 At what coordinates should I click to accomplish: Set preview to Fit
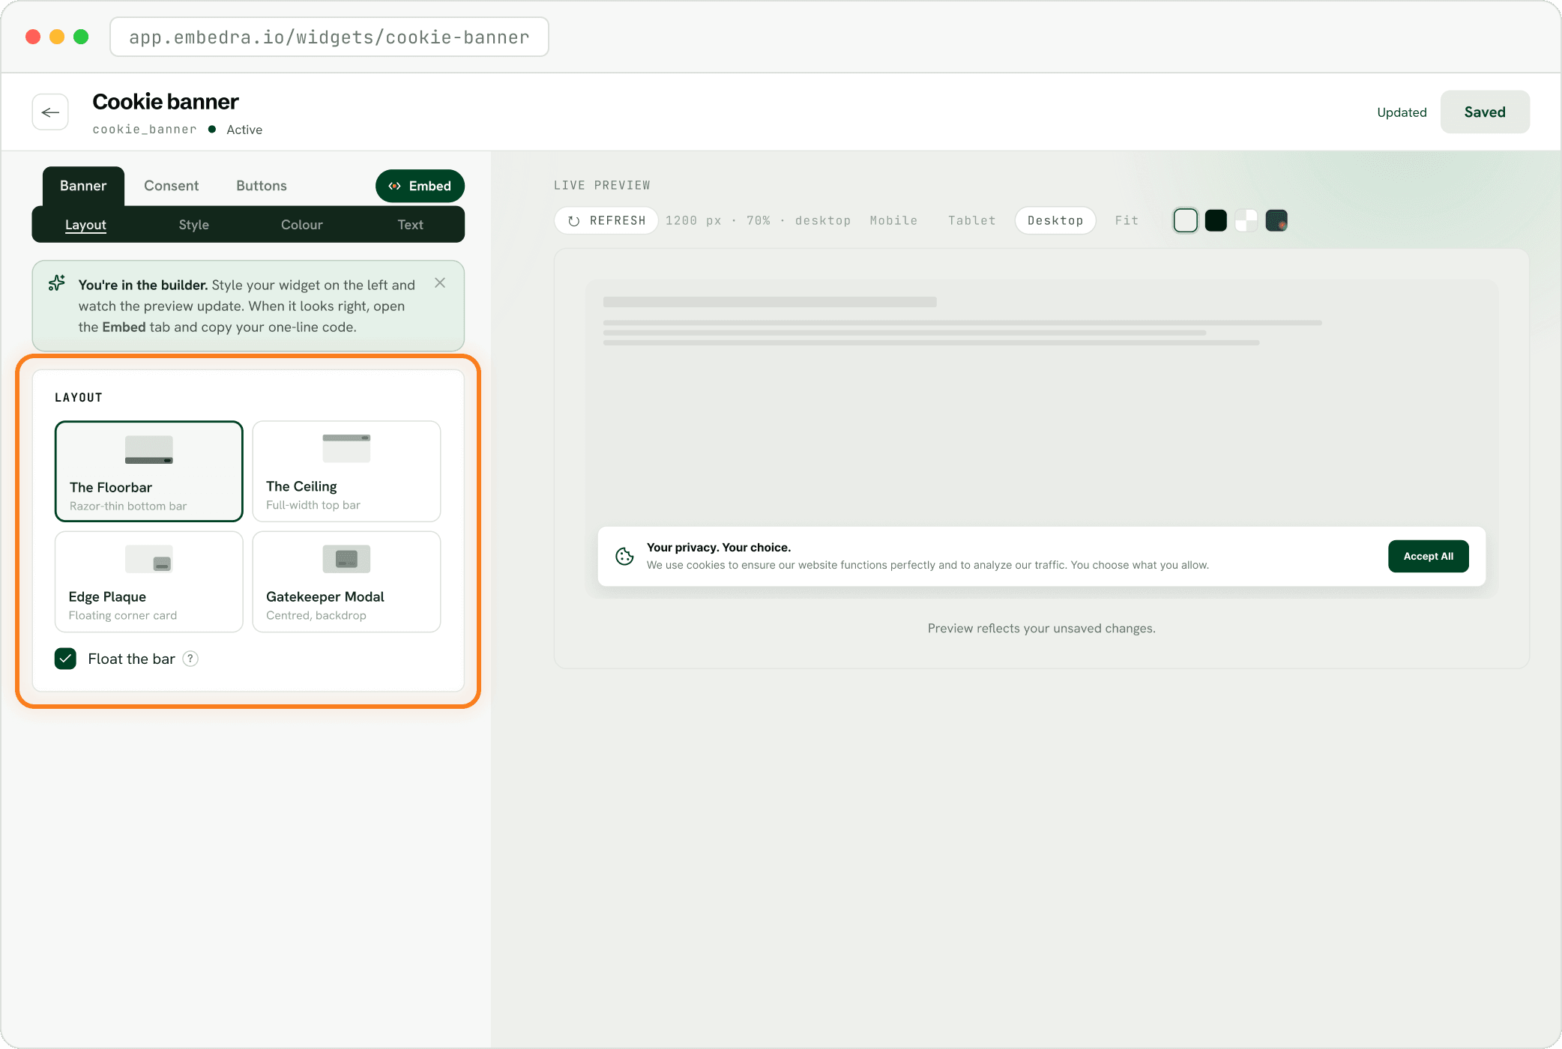pyautogui.click(x=1127, y=220)
